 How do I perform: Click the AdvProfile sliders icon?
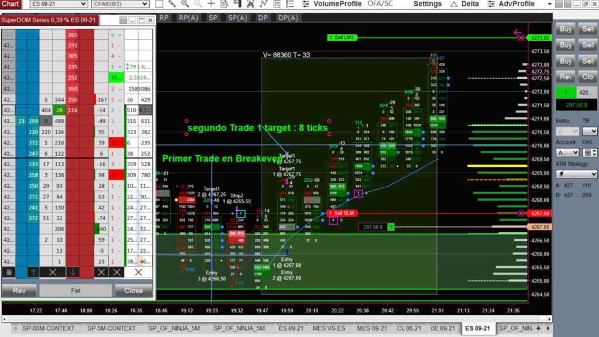491,4
